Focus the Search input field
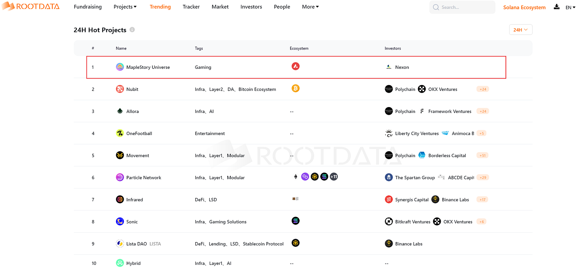This screenshot has height=279, width=579. point(462,7)
